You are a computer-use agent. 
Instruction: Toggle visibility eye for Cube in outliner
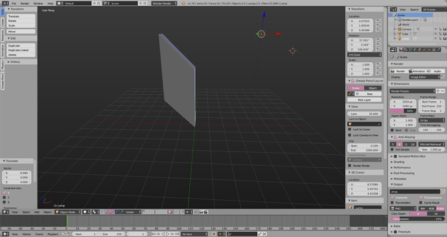[435, 34]
